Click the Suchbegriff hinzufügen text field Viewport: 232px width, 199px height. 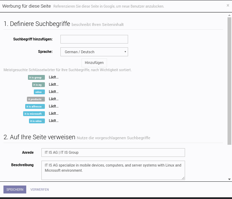pos(94,39)
